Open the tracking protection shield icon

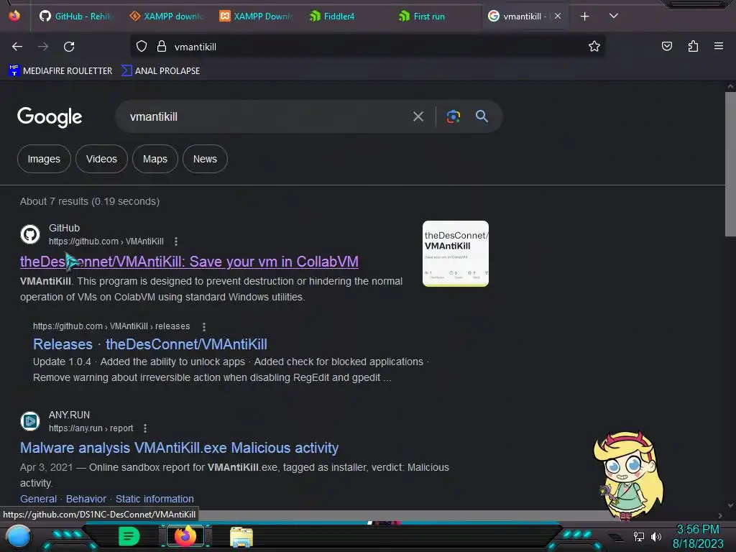point(142,47)
